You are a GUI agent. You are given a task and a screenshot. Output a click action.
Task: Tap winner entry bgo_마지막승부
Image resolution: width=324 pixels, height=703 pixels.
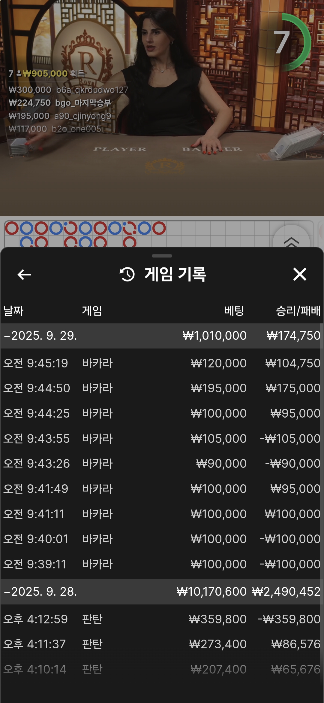[x=60, y=103]
